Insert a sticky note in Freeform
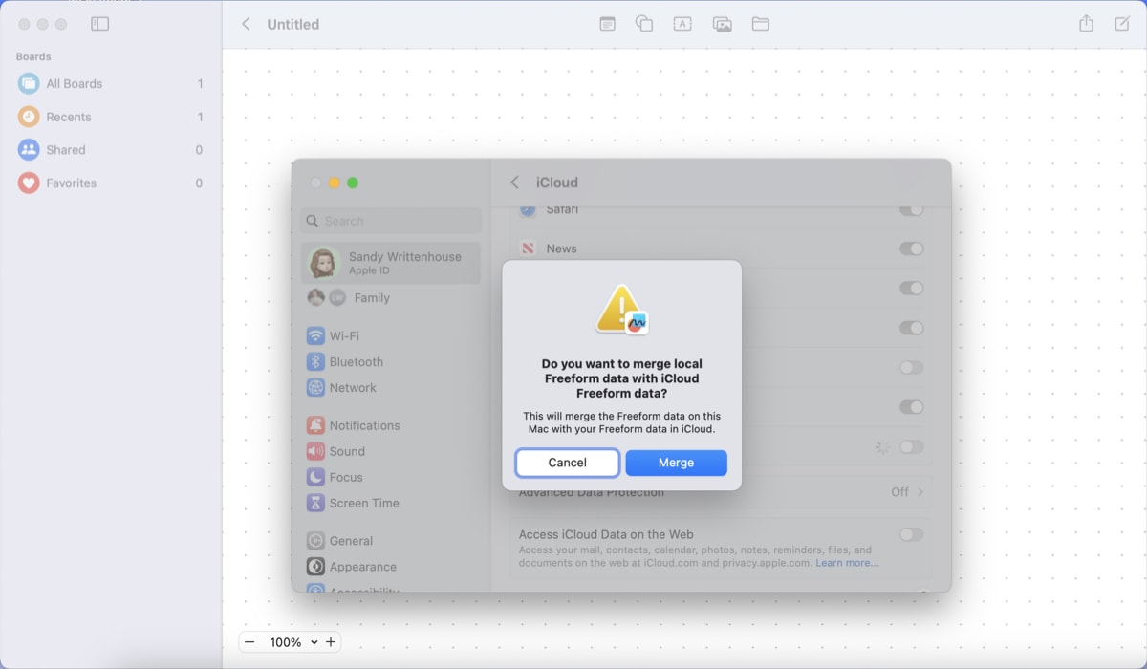The width and height of the screenshot is (1147, 669). (x=607, y=24)
